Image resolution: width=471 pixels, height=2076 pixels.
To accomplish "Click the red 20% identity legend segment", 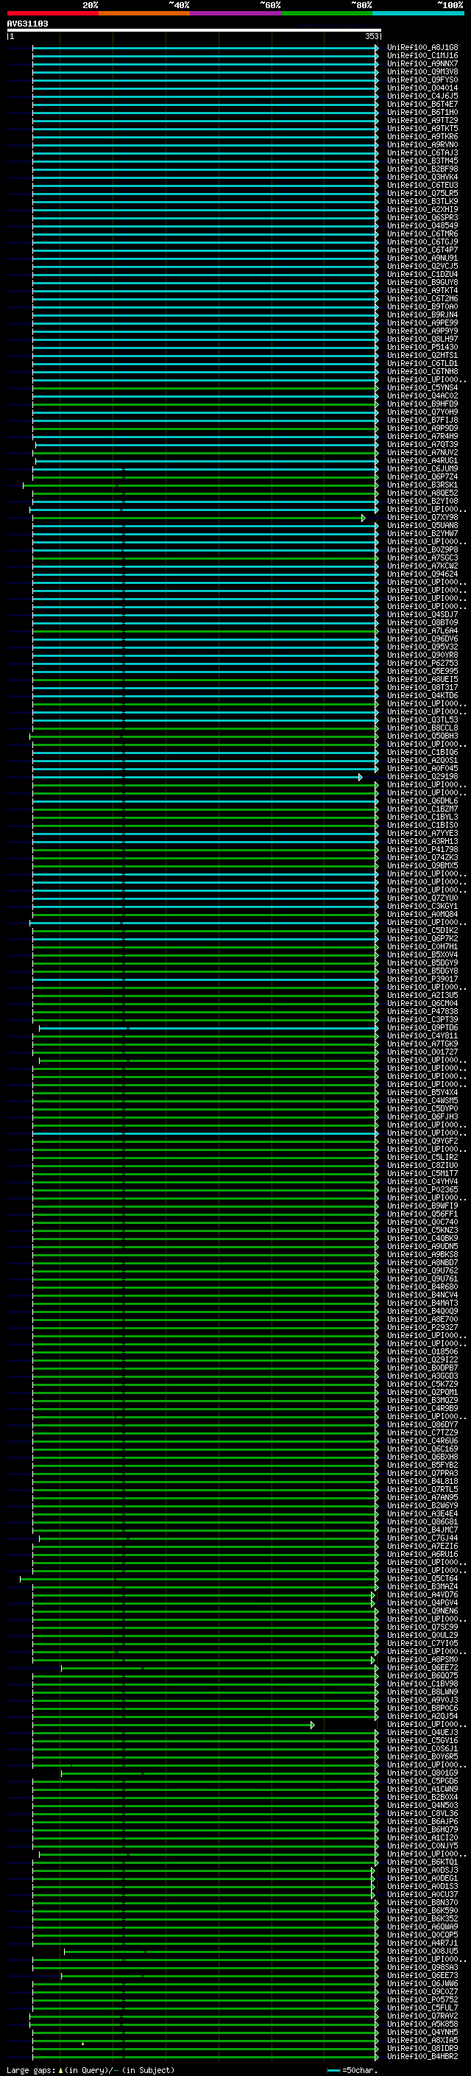I will (52, 13).
